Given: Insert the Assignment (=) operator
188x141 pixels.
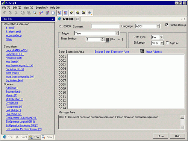Looking at the screenshot, I should (14, 107).
